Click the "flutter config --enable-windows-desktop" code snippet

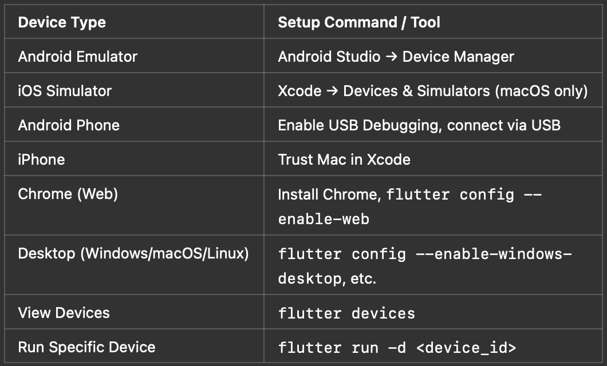click(x=424, y=254)
